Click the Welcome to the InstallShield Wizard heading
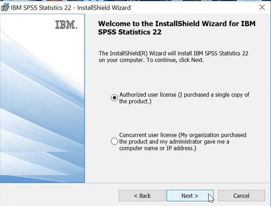Screen dimensions: 271x206 (177, 28)
